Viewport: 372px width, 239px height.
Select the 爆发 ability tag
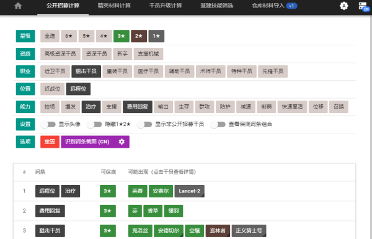71,107
